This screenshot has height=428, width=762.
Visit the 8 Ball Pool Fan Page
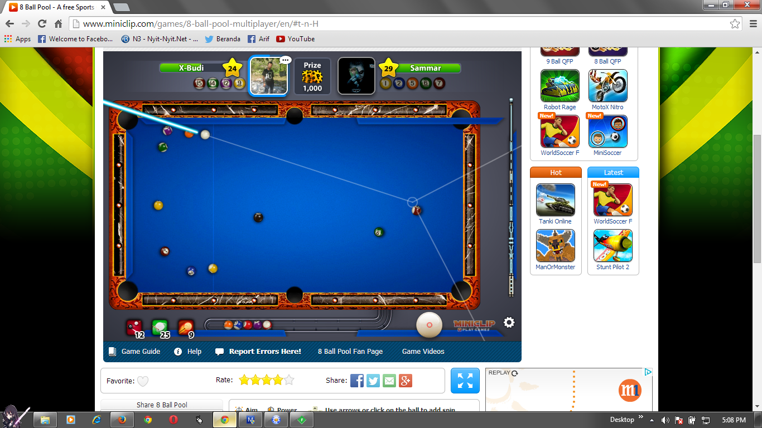click(350, 352)
